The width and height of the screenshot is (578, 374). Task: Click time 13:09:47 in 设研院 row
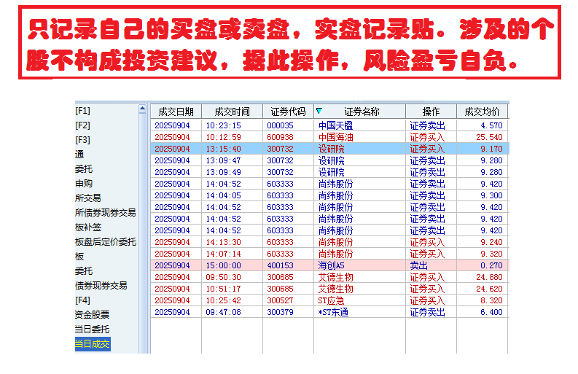point(223,160)
